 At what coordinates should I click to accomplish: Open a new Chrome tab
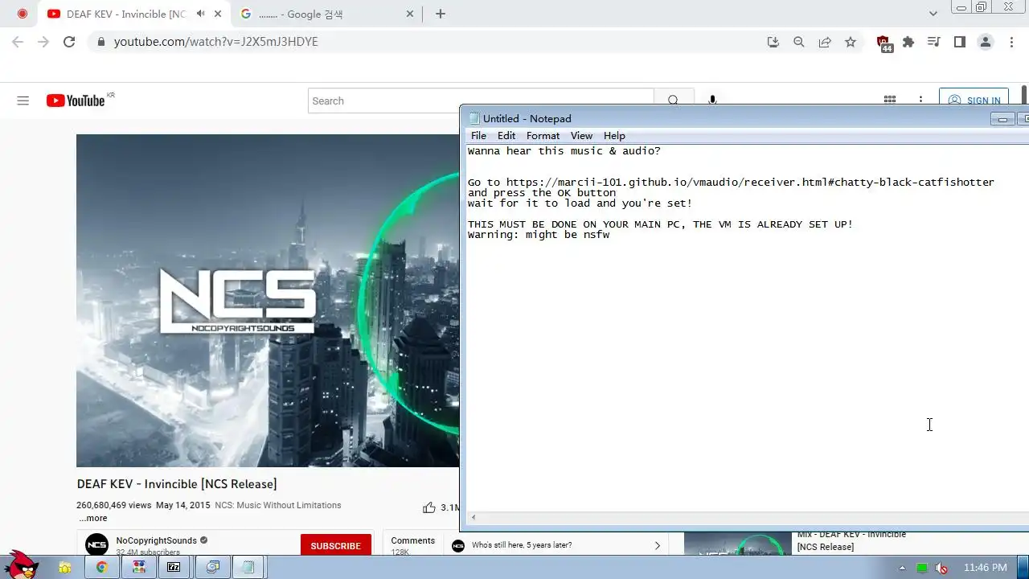pos(440,14)
